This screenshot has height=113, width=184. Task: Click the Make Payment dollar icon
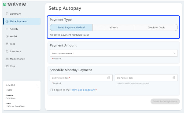(x=7, y=21)
